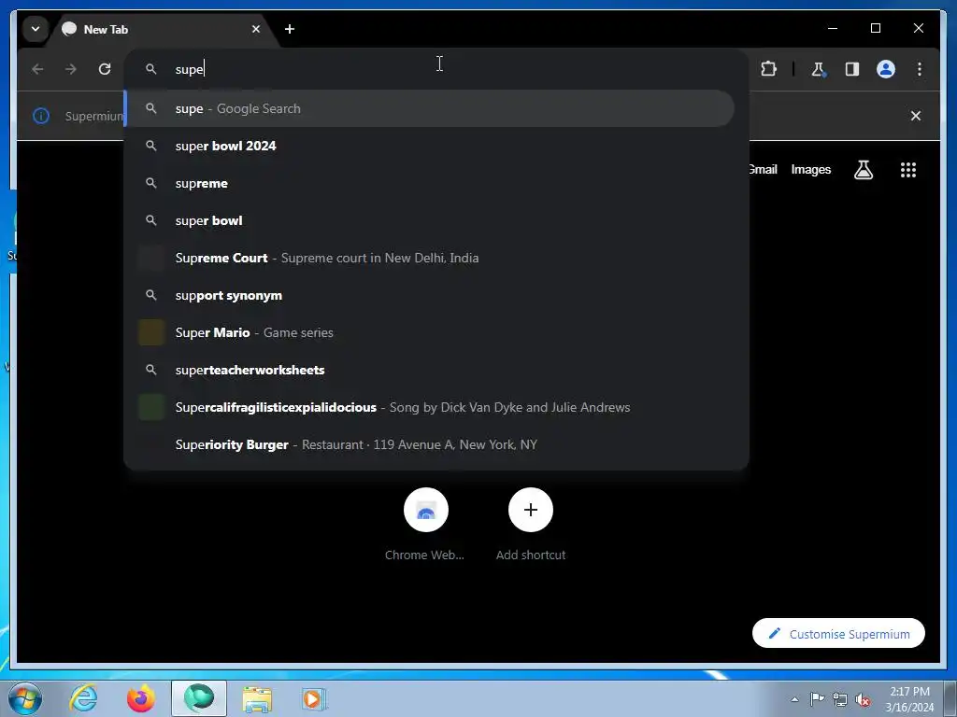Click the search magnifier in address bar
The width and height of the screenshot is (957, 717).
point(151,69)
